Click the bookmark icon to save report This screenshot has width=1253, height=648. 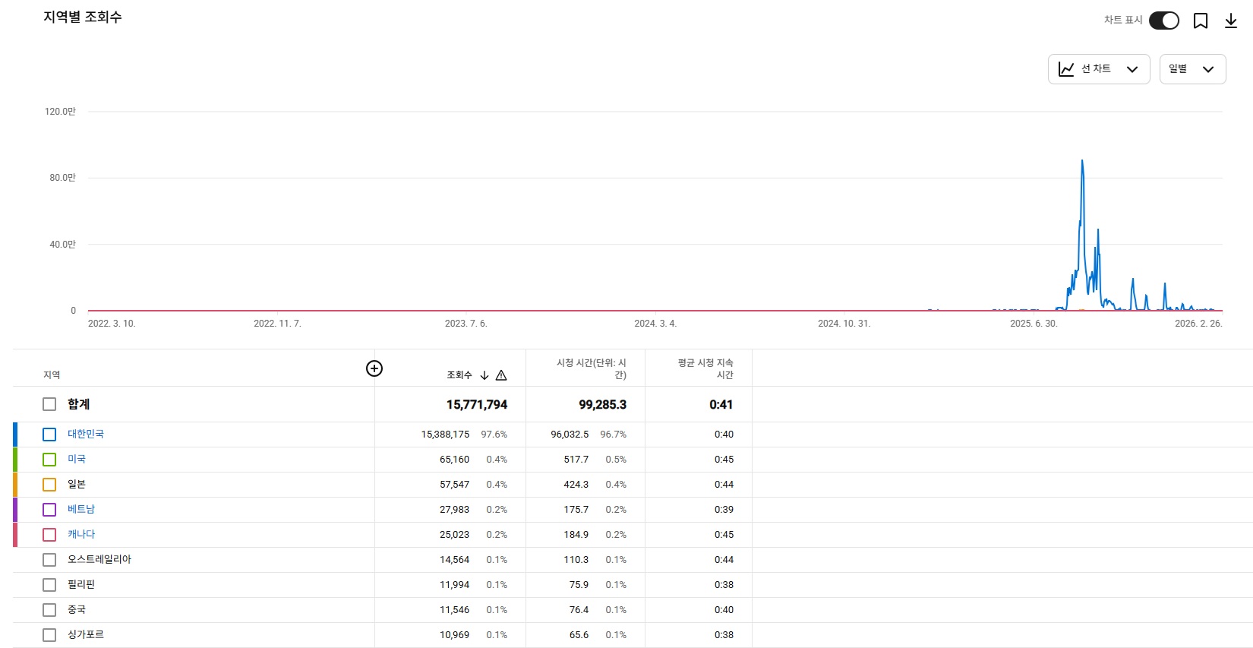1201,21
